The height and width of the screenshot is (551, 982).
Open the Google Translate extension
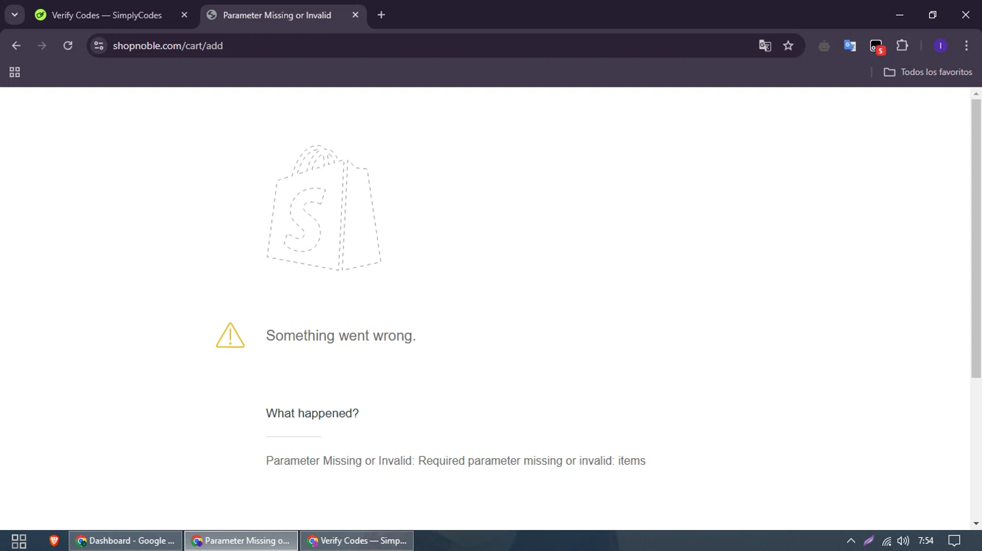850,46
